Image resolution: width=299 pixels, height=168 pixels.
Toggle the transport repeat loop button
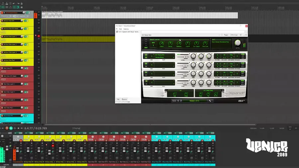click(x=15, y=128)
